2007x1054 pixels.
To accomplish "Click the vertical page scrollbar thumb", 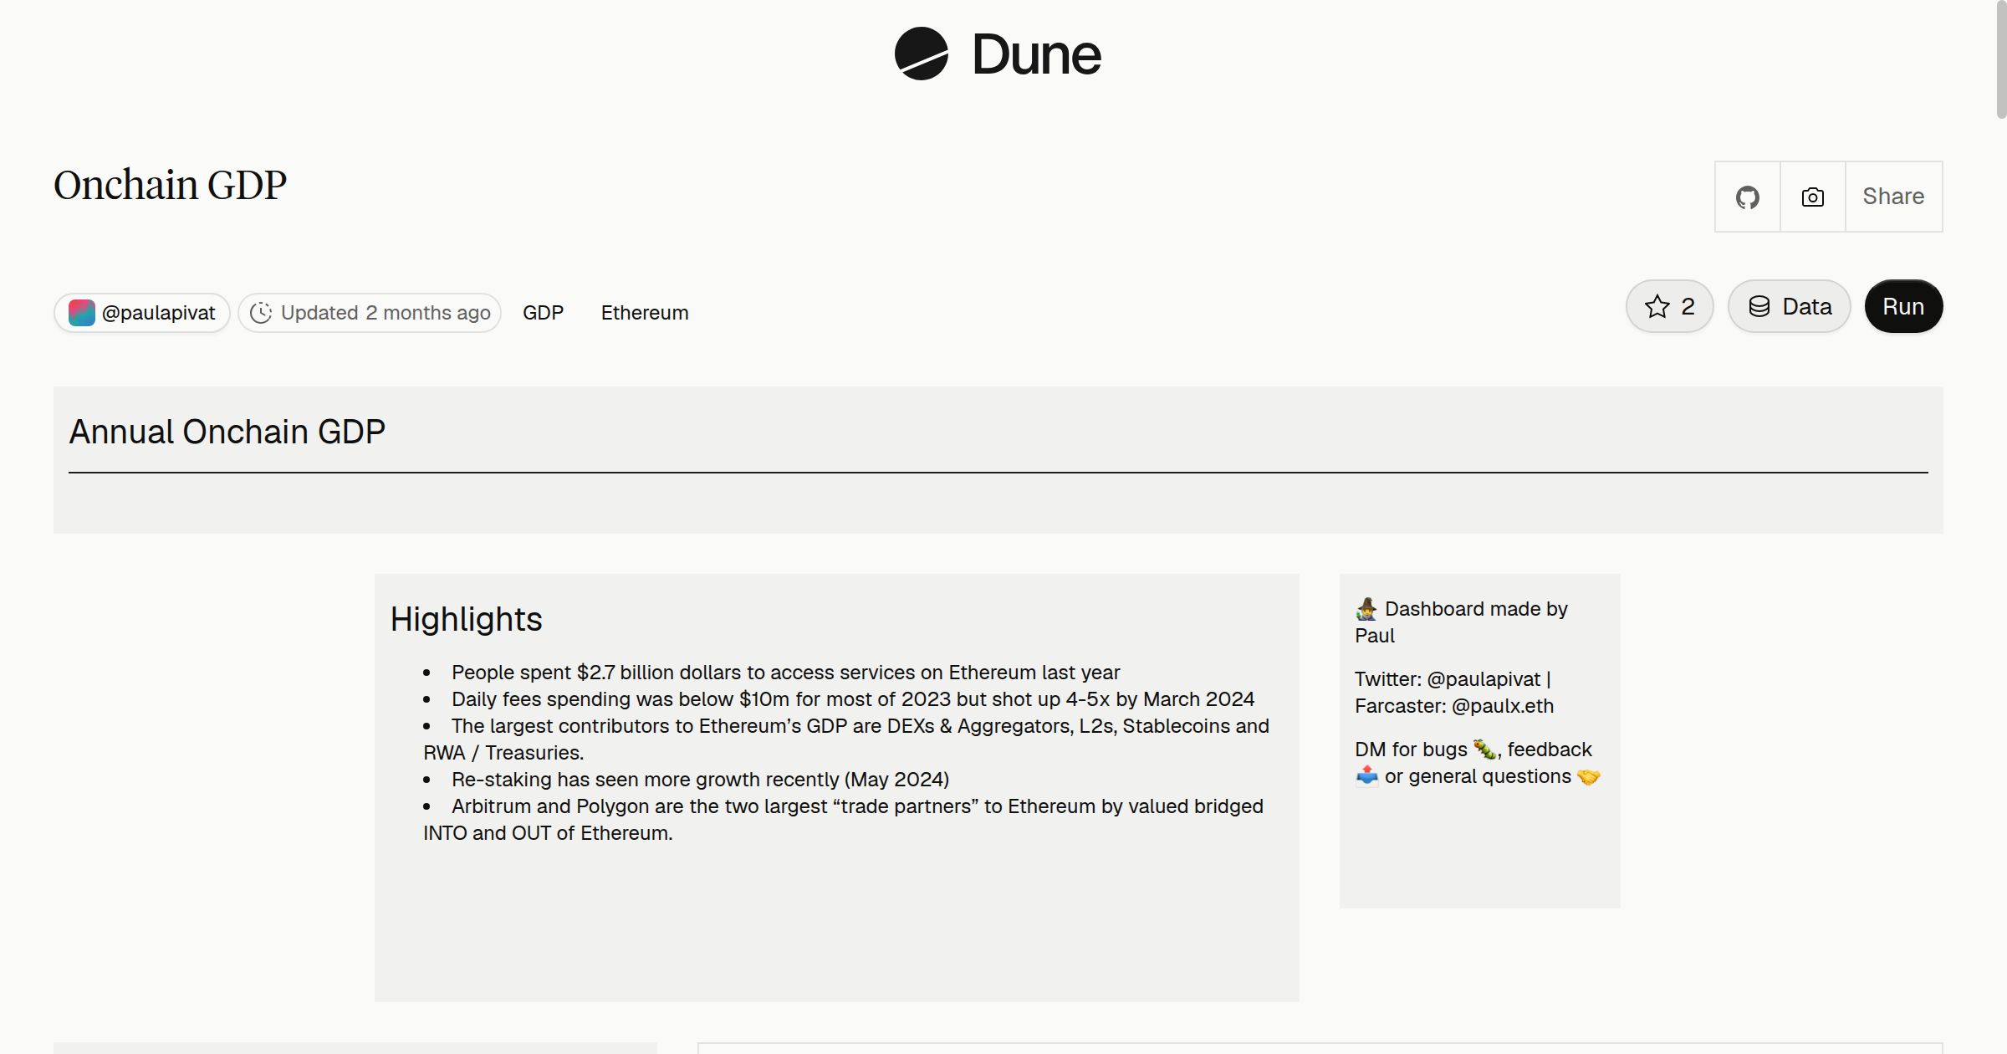I will click(x=2000, y=60).
